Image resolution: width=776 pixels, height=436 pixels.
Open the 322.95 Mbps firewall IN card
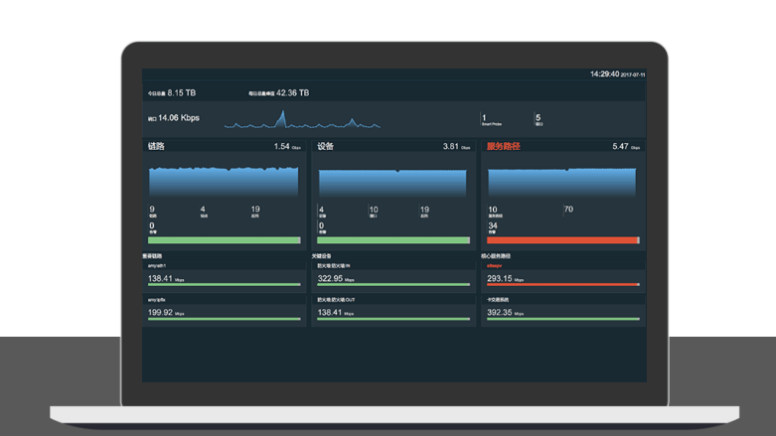click(393, 277)
